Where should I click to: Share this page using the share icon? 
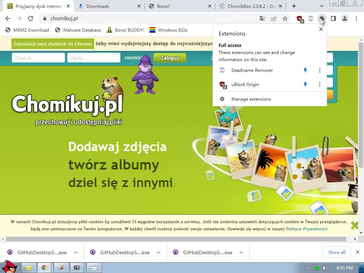coord(274,18)
